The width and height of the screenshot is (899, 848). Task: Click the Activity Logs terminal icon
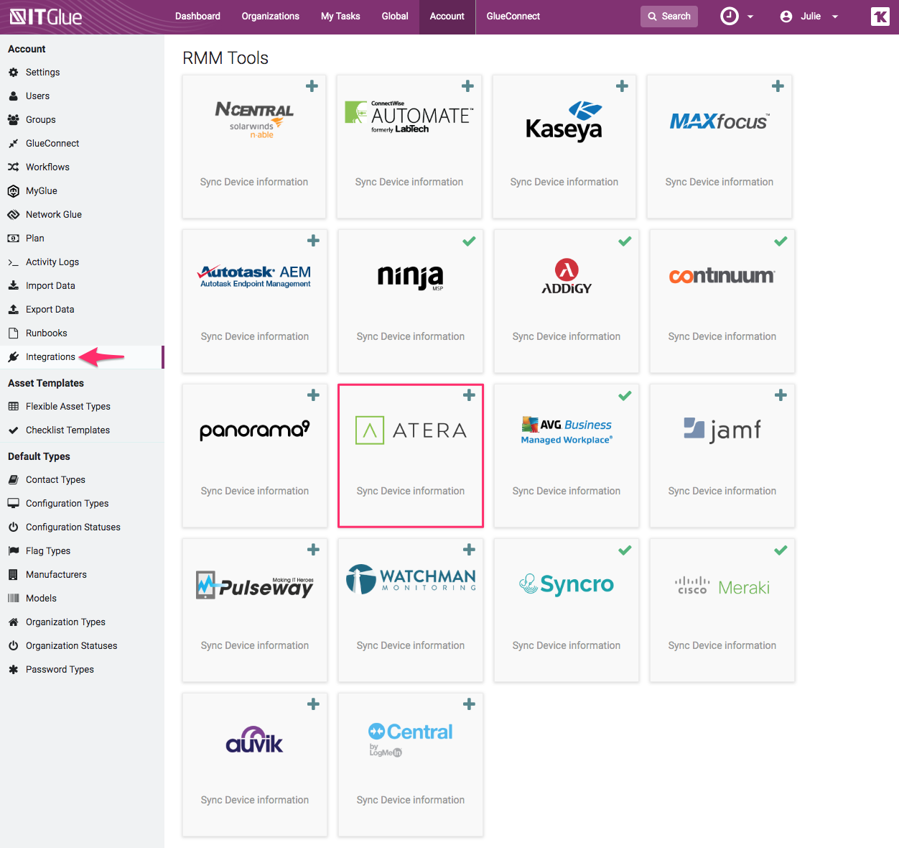pyautogui.click(x=13, y=262)
